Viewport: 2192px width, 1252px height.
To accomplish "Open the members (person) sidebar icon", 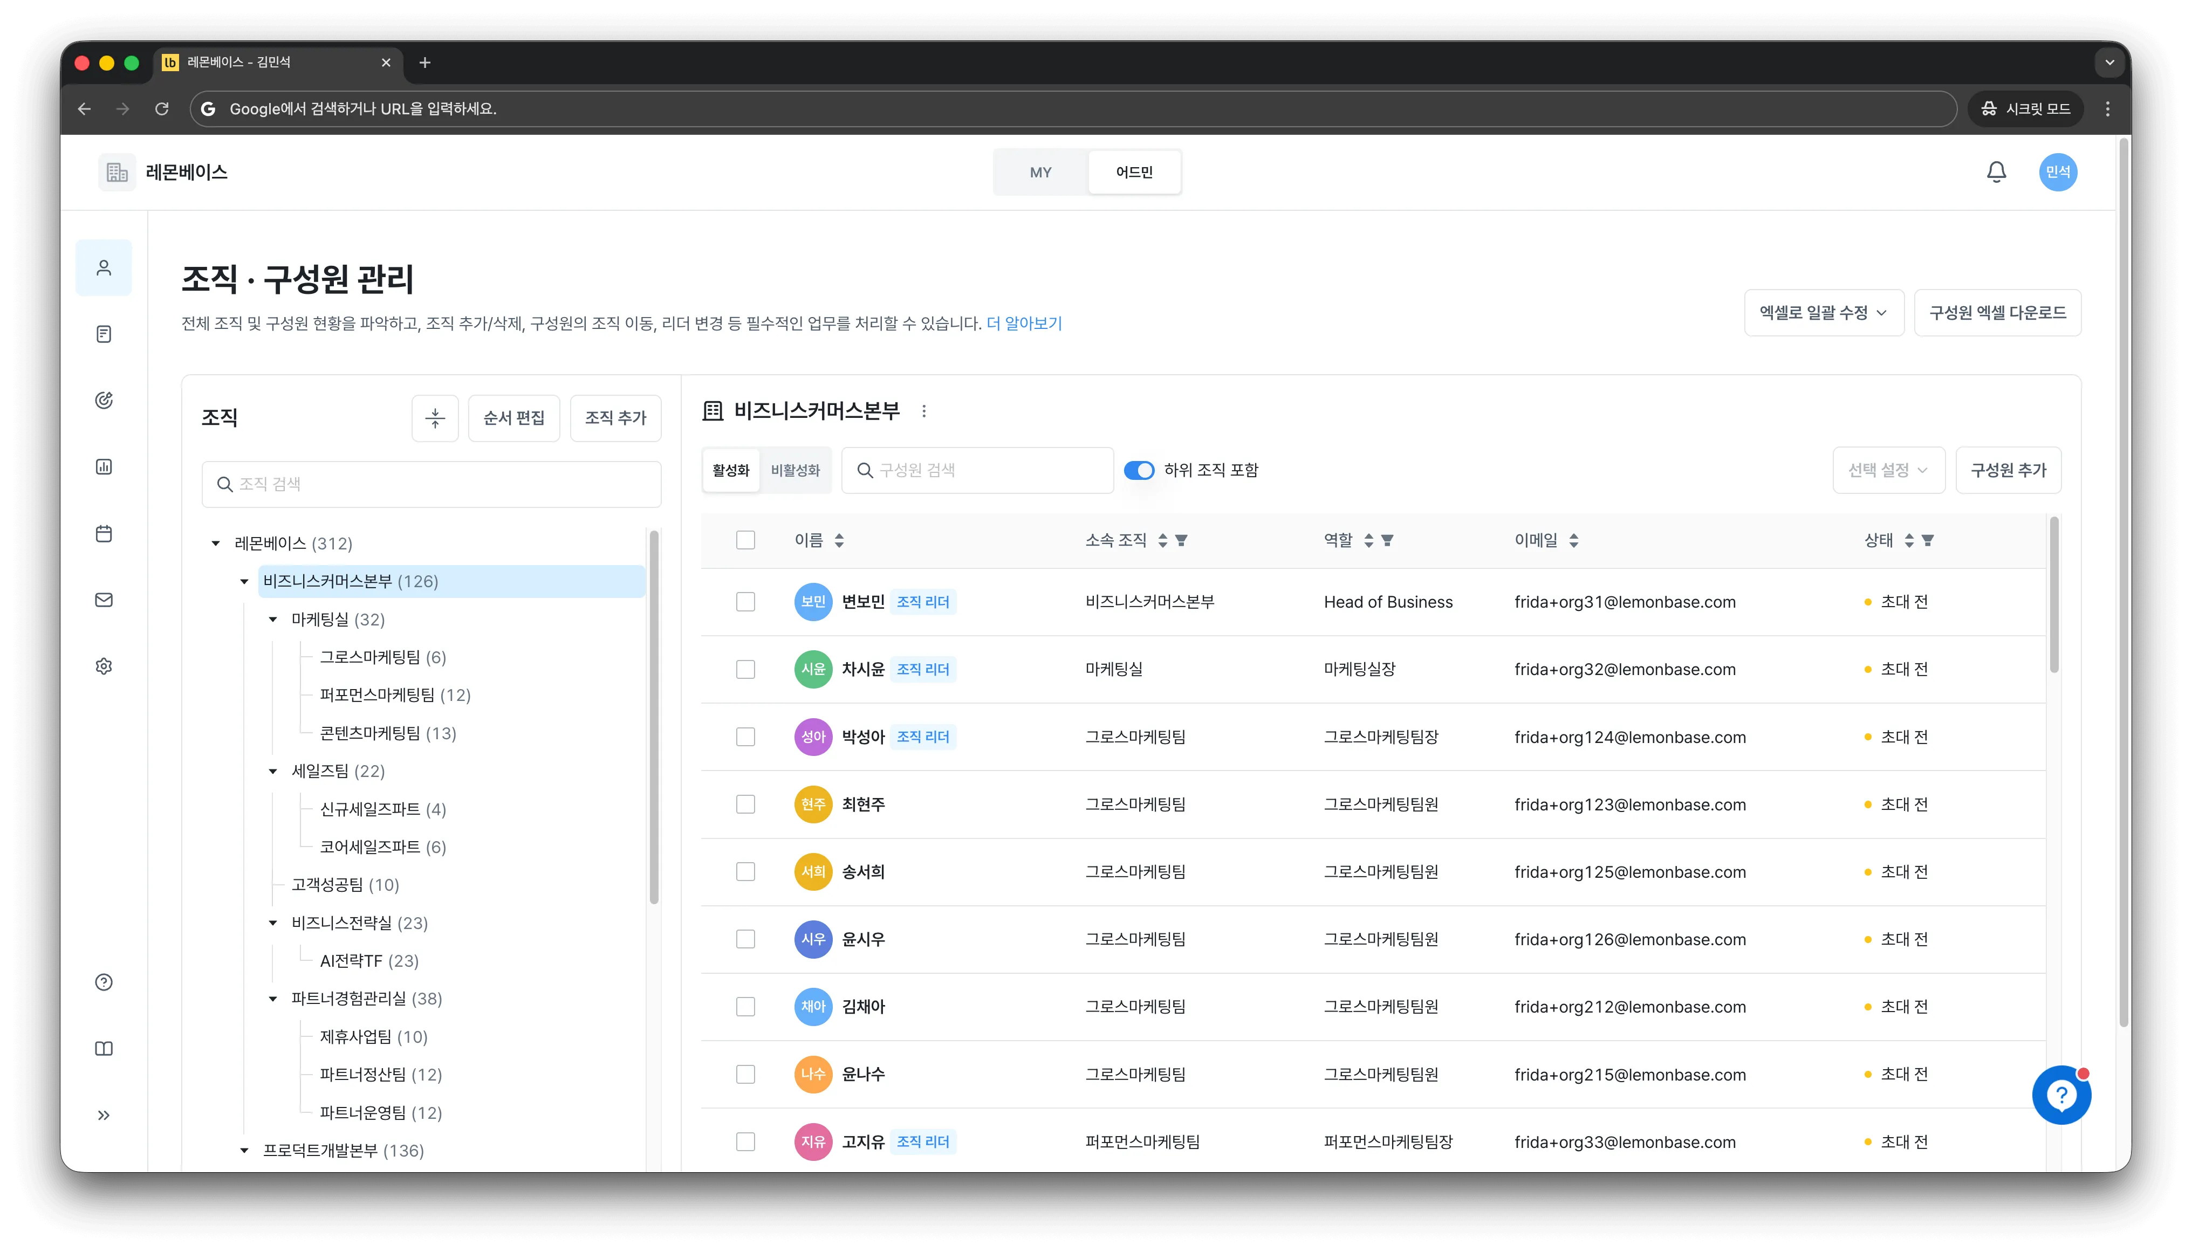I will pos(104,267).
